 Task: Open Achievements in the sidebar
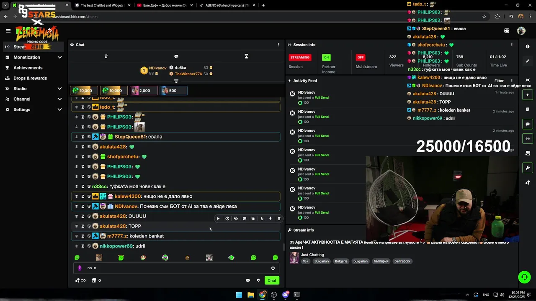[28, 68]
